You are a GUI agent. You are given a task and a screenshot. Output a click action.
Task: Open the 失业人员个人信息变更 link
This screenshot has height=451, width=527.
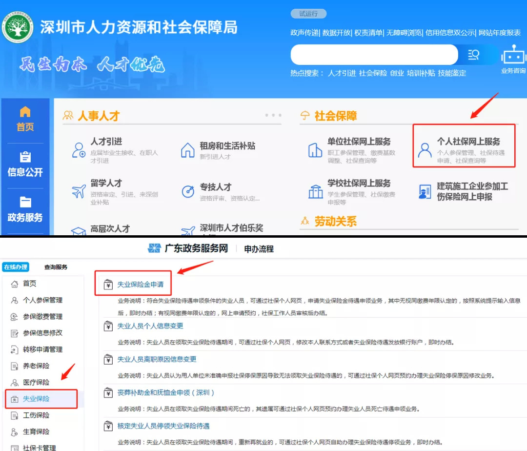(x=150, y=326)
